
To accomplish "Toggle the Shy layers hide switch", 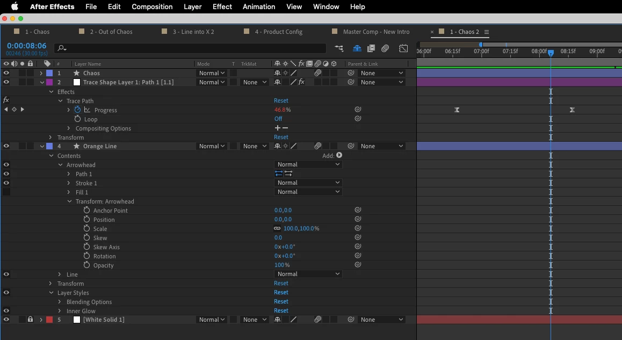I will pos(357,48).
